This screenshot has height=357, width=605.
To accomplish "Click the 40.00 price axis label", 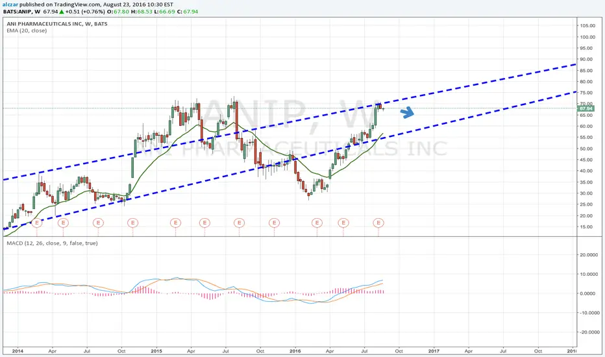I will coord(587,171).
